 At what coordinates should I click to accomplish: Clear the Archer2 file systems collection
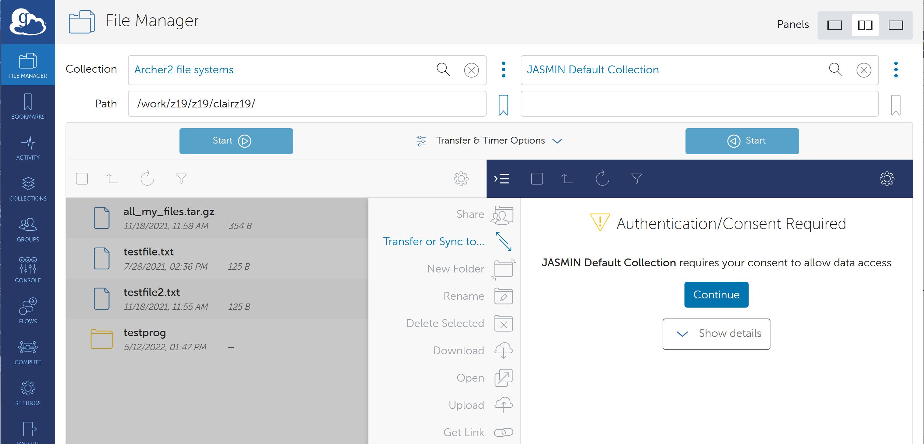(471, 70)
